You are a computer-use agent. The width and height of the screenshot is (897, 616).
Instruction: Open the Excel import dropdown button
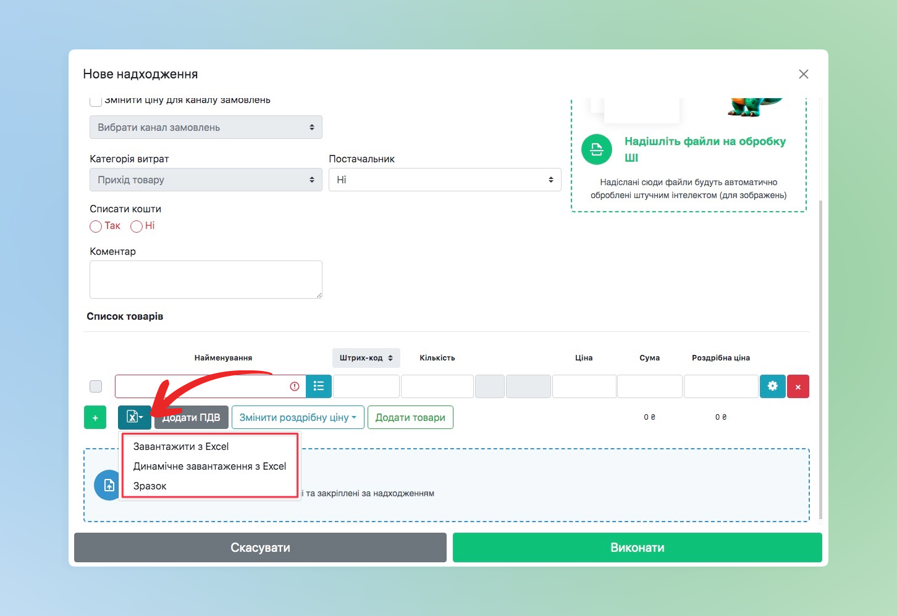(x=134, y=418)
